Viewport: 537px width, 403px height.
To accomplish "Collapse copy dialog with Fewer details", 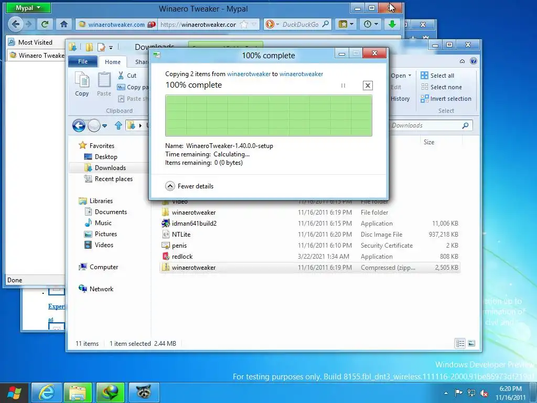I will coord(189,186).
